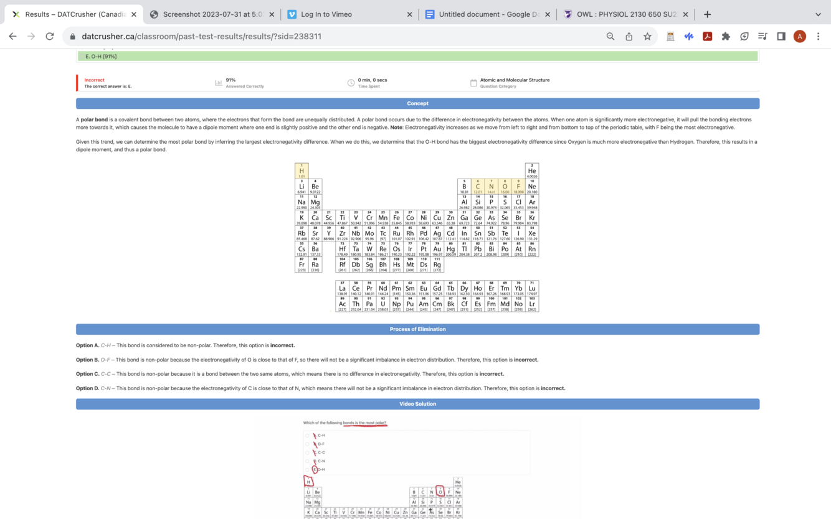
Task: Open the media controls playlist icon
Action: pyautogui.click(x=762, y=36)
